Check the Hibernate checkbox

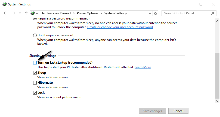[35, 83]
